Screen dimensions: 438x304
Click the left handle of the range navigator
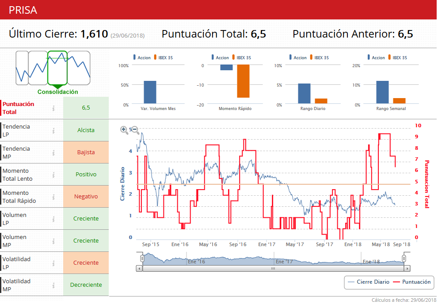[142, 258]
